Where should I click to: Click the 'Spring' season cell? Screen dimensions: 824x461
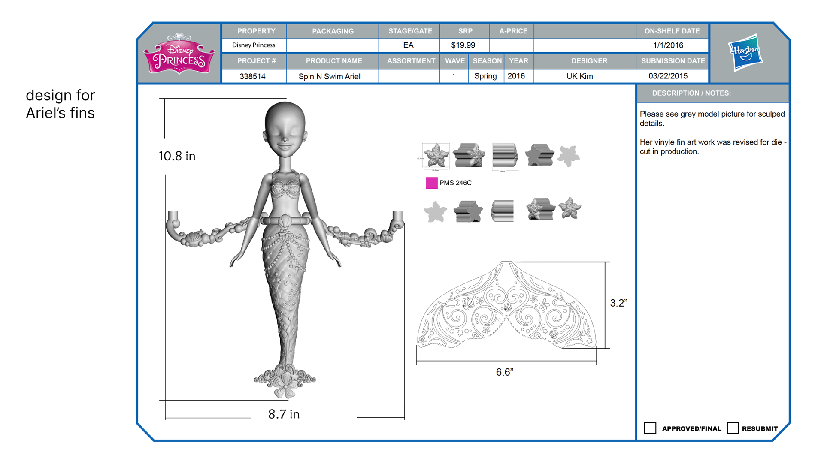pyautogui.click(x=485, y=76)
